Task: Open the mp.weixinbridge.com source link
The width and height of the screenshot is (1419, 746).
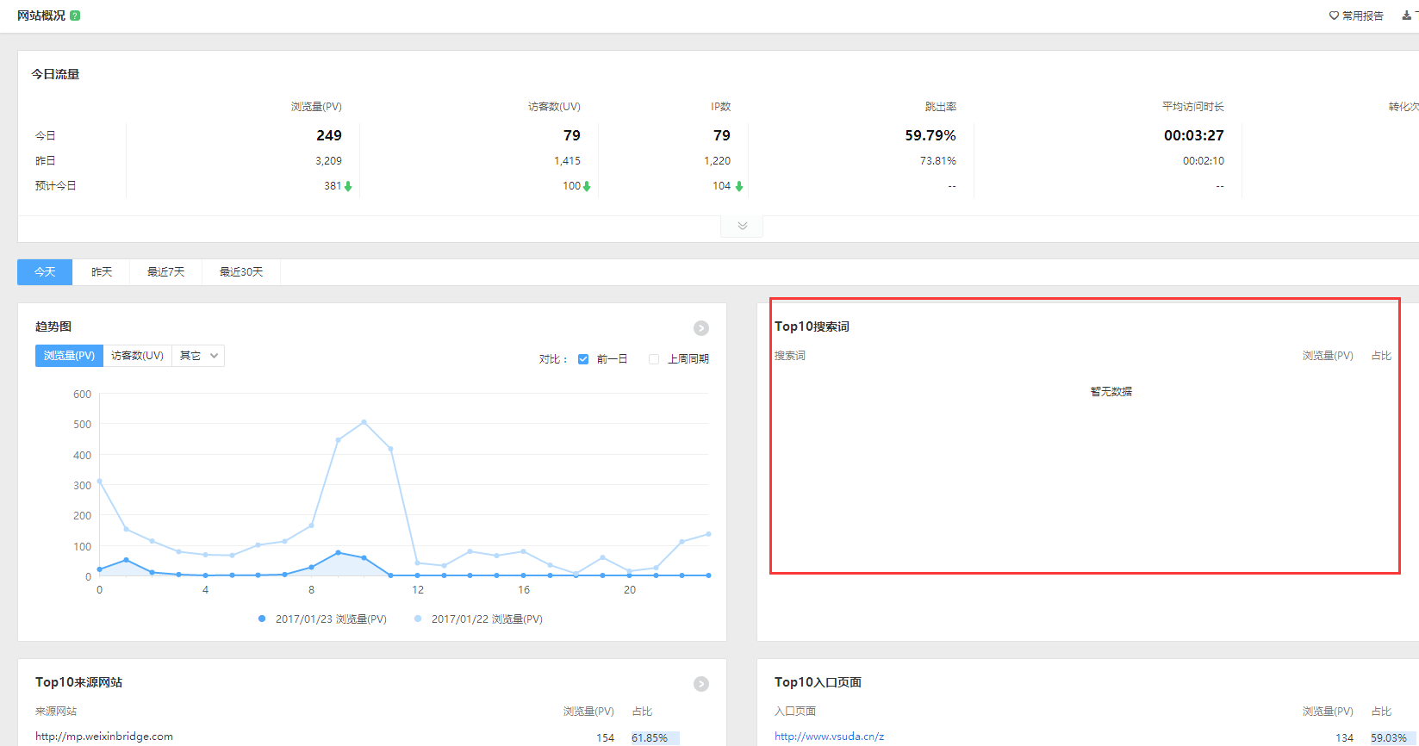Action: [104, 737]
